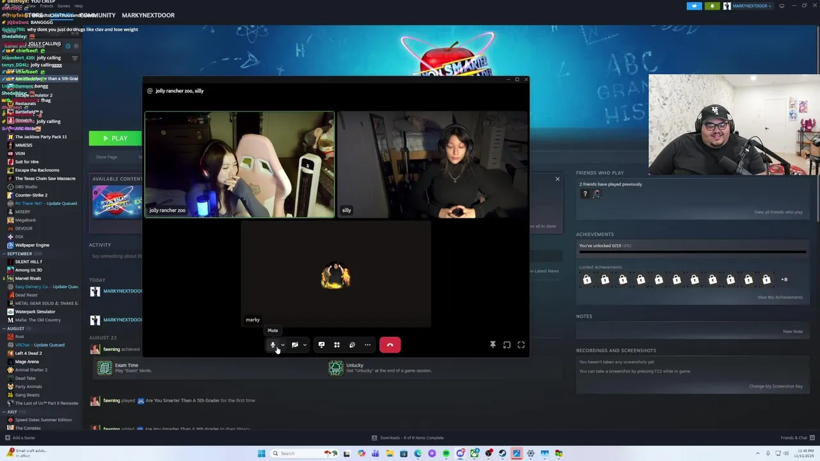820x461 pixels.
Task: Select OBS Studio in library list
Action: click(x=26, y=186)
